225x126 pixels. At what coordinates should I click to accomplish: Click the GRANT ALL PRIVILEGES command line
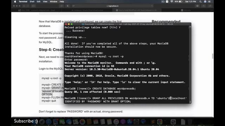pos(126,98)
